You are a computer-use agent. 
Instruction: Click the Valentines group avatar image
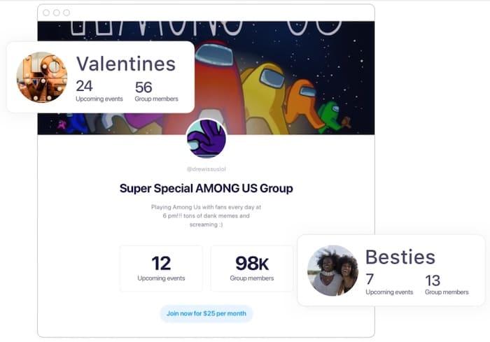click(42, 77)
